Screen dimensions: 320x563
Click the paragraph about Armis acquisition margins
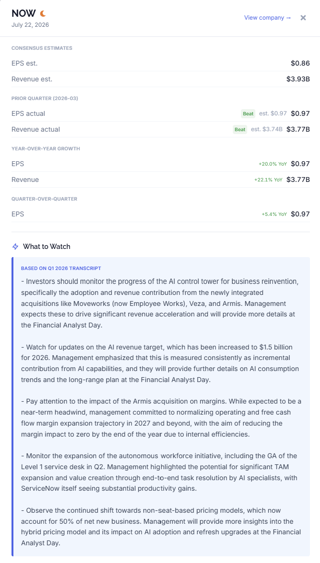[161, 417]
